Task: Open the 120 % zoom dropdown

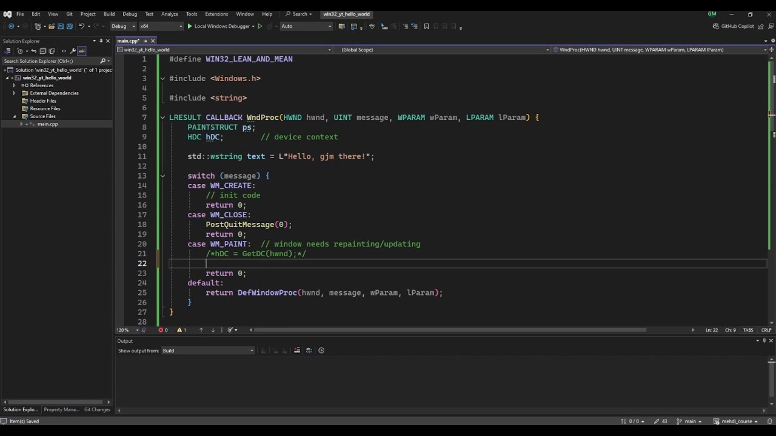Action: point(128,330)
